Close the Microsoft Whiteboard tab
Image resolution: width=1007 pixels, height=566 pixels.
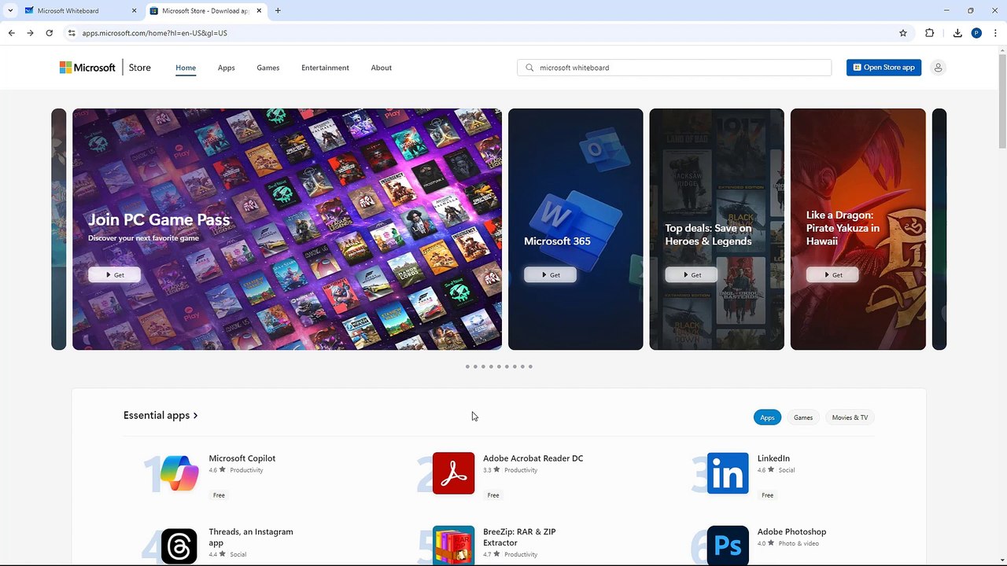coord(134,11)
